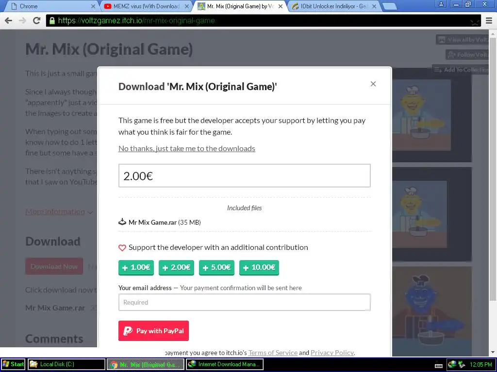This screenshot has width=497, height=372.
Task: Close the Mr. Mix tab
Action: coord(281,6)
